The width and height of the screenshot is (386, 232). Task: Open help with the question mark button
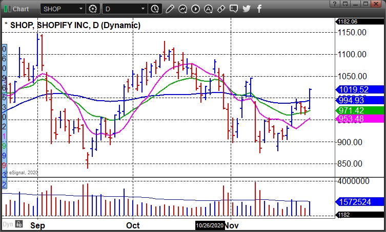[x=335, y=4]
